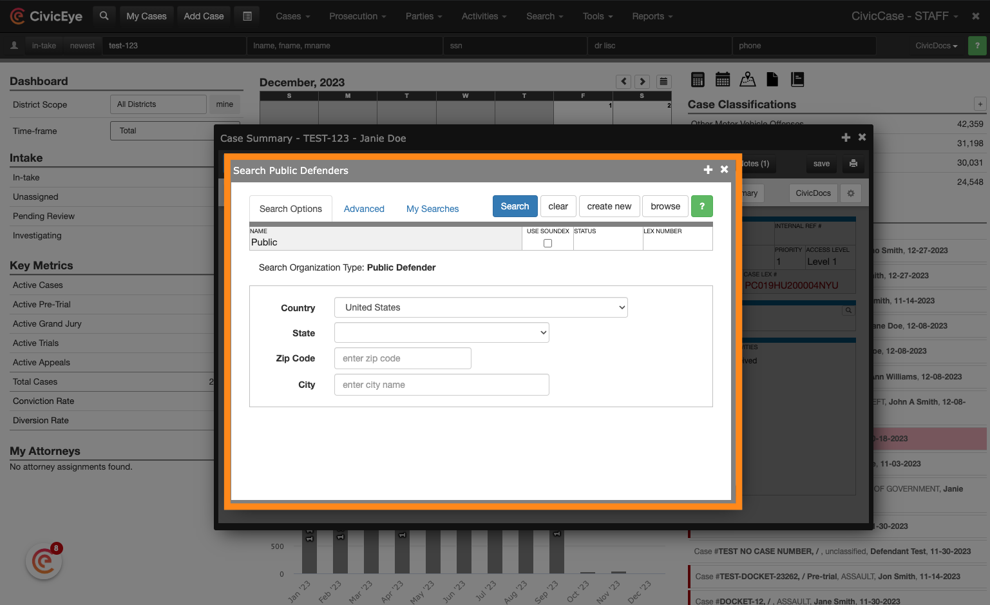This screenshot has height=605, width=990.
Task: Click the CivicEye logo in the top bar
Action: pyautogui.click(x=46, y=16)
